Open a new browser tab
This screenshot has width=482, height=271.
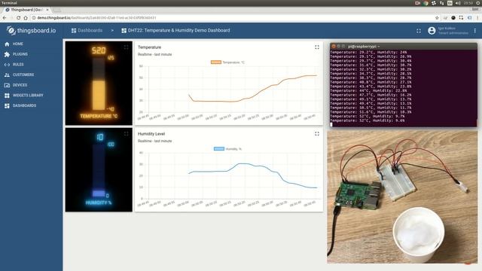tap(57, 10)
